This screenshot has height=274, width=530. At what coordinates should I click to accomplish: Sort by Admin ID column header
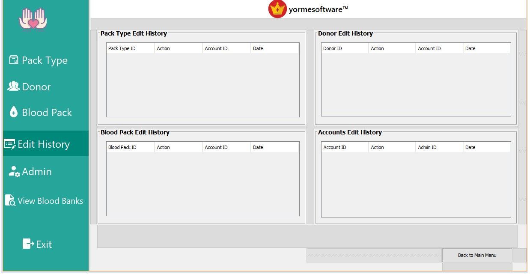(439, 147)
